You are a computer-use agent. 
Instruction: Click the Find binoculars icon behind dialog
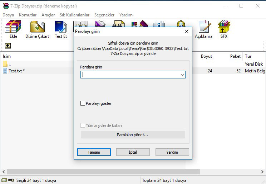click(118, 24)
